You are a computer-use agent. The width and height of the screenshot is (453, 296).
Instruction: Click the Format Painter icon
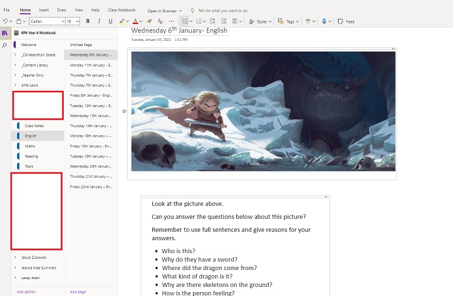[x=149, y=21]
